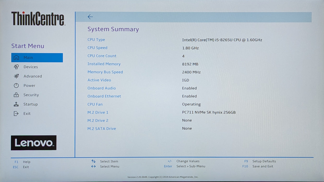This screenshot has height=182, width=324.
Task: Click the IGD value
Action: 185,80
